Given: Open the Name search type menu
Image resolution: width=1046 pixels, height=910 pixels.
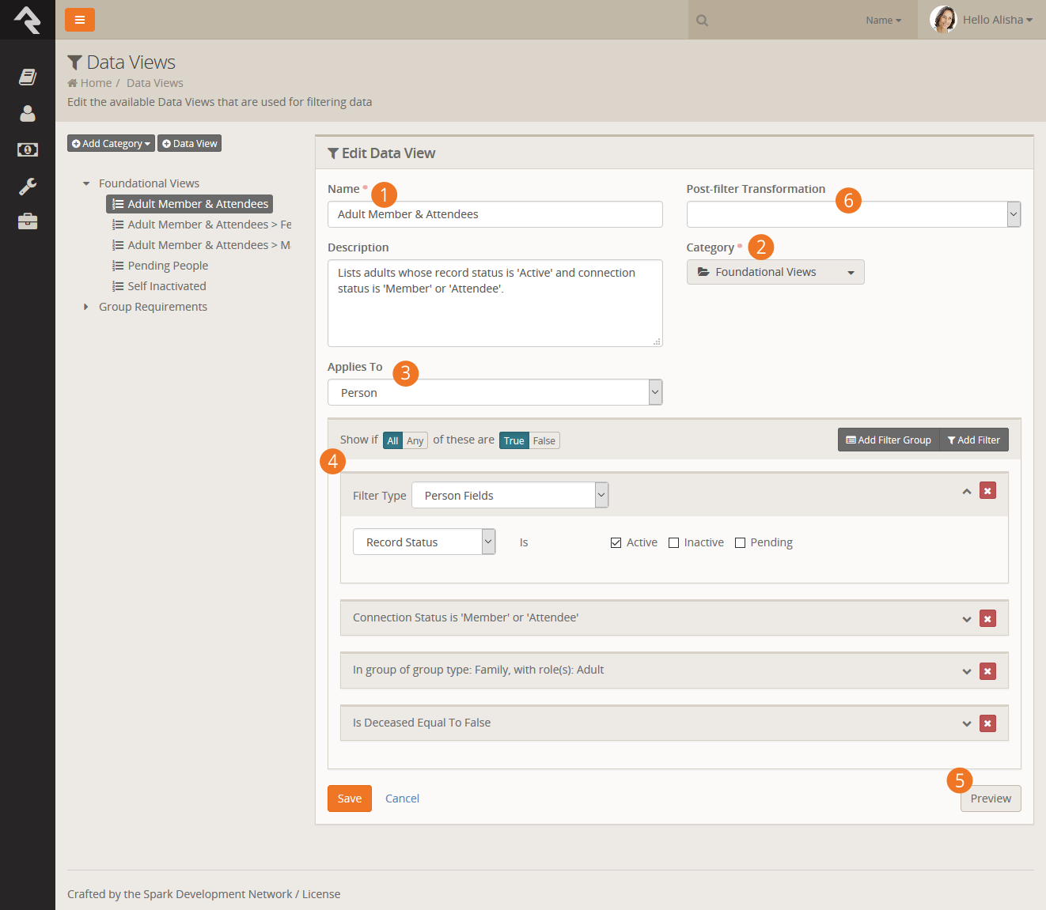Looking at the screenshot, I should pos(883,21).
